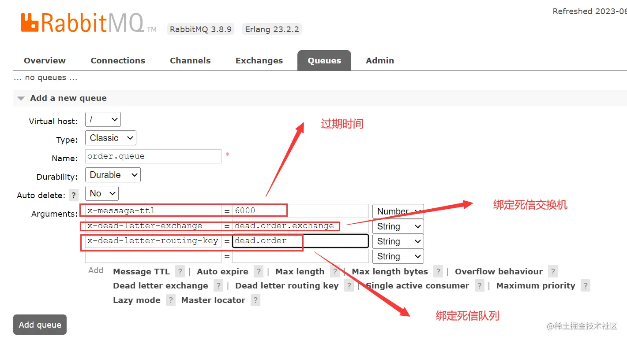This screenshot has height=340, width=627.
Task: Open the Virtual host dropdown
Action: click(x=103, y=119)
